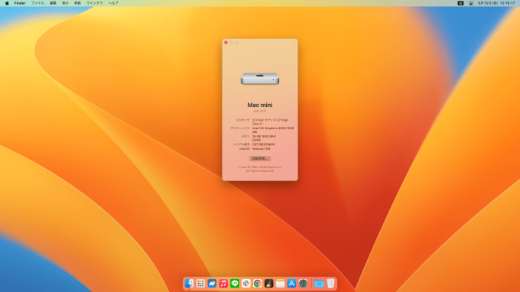Launch LINE from the Dock
The height and width of the screenshot is (292, 520).
(235, 284)
